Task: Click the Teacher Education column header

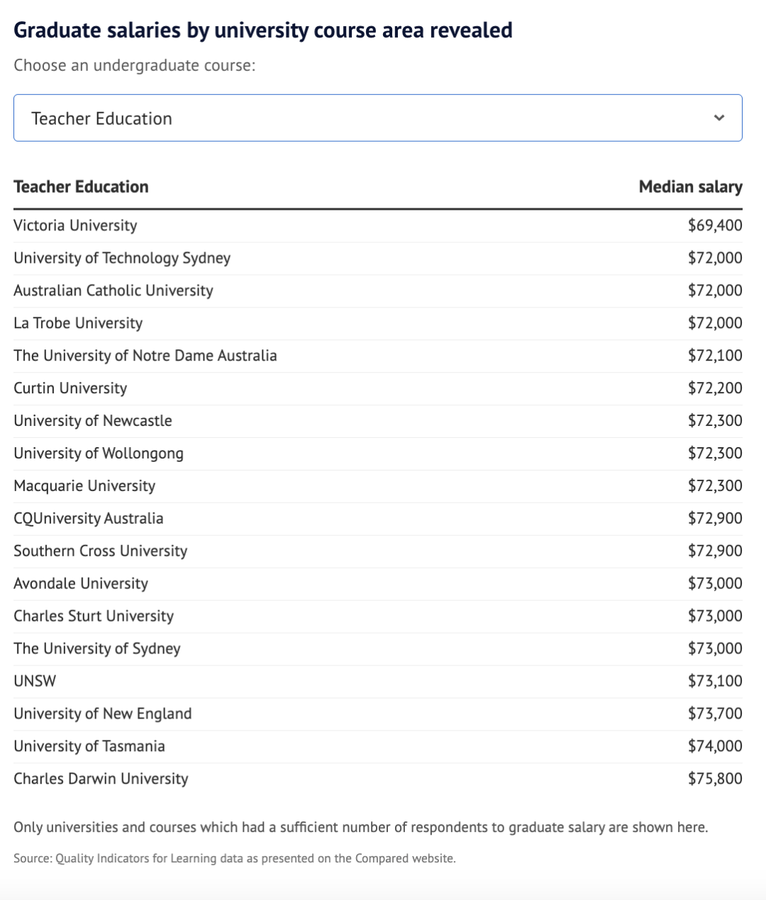Action: pyautogui.click(x=81, y=187)
